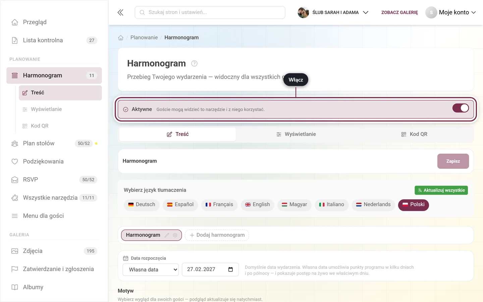Click Podziękowania heart icon
Viewport: 483px width, 302px height.
[15, 161]
